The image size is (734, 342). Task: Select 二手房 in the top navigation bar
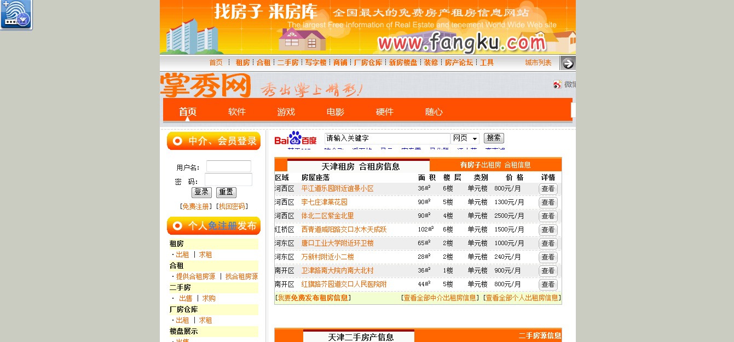point(288,62)
